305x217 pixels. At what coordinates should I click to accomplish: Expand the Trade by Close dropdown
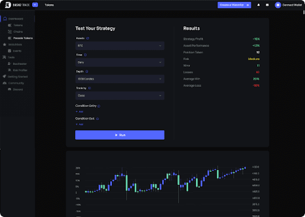pyautogui.click(x=120, y=96)
